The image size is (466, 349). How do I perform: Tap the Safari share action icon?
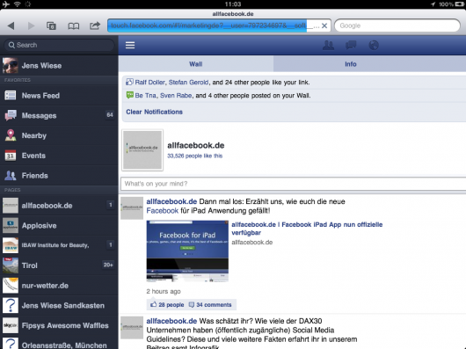(x=95, y=25)
